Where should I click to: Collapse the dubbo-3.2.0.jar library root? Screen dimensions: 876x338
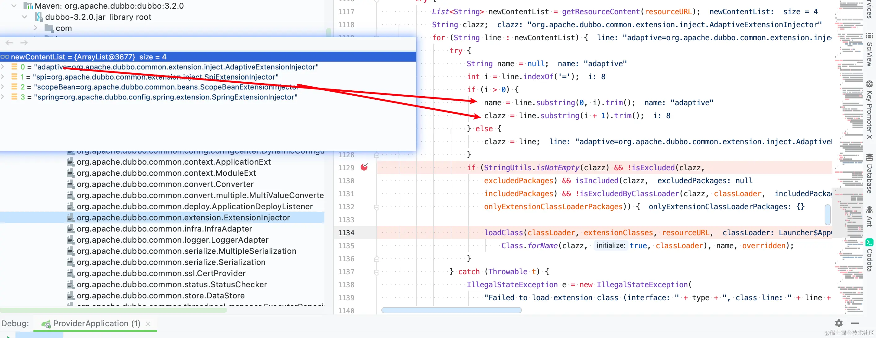24,17
